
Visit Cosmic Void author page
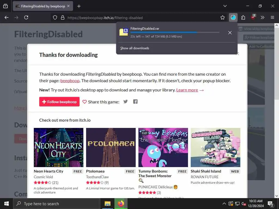click(43, 177)
